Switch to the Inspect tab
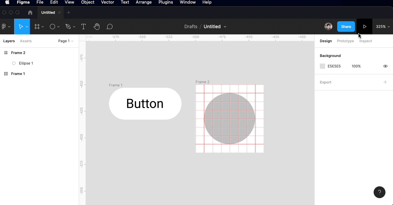This screenshot has height=205, width=393. click(x=365, y=41)
